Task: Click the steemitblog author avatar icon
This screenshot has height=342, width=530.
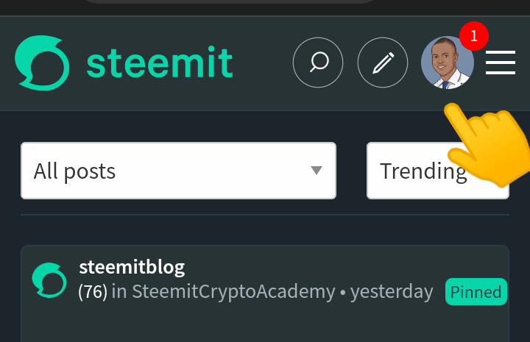Action: tap(50, 280)
